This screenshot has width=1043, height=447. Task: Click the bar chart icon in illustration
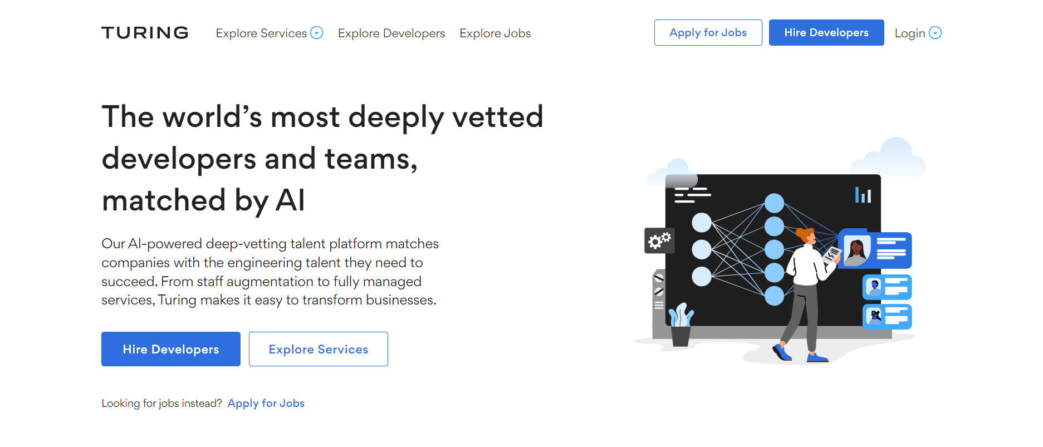pyautogui.click(x=863, y=195)
